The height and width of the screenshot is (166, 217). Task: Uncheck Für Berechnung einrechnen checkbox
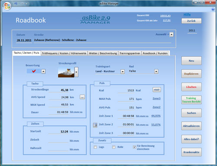click(135, 147)
